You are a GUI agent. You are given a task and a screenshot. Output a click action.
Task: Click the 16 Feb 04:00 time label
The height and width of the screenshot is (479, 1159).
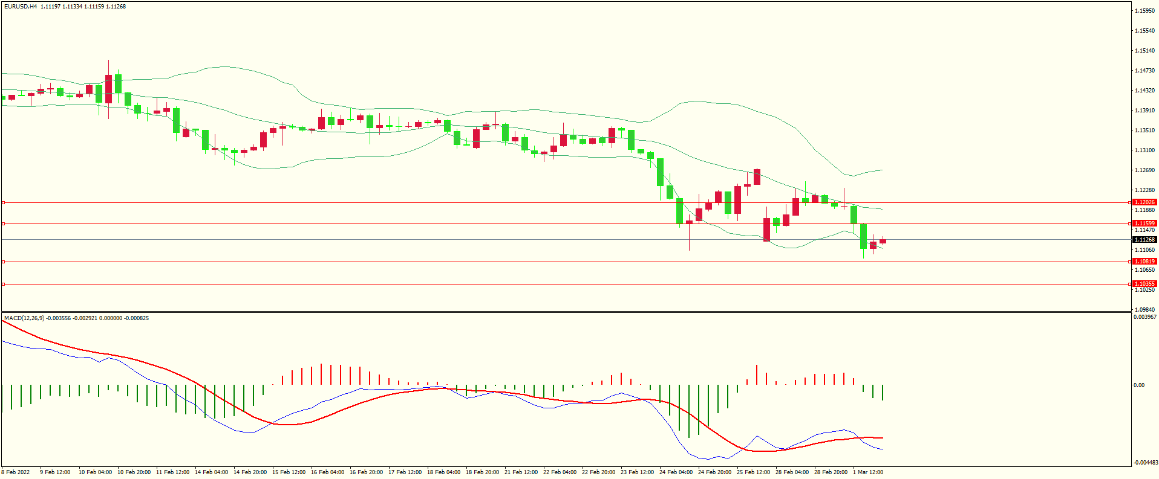(x=327, y=472)
